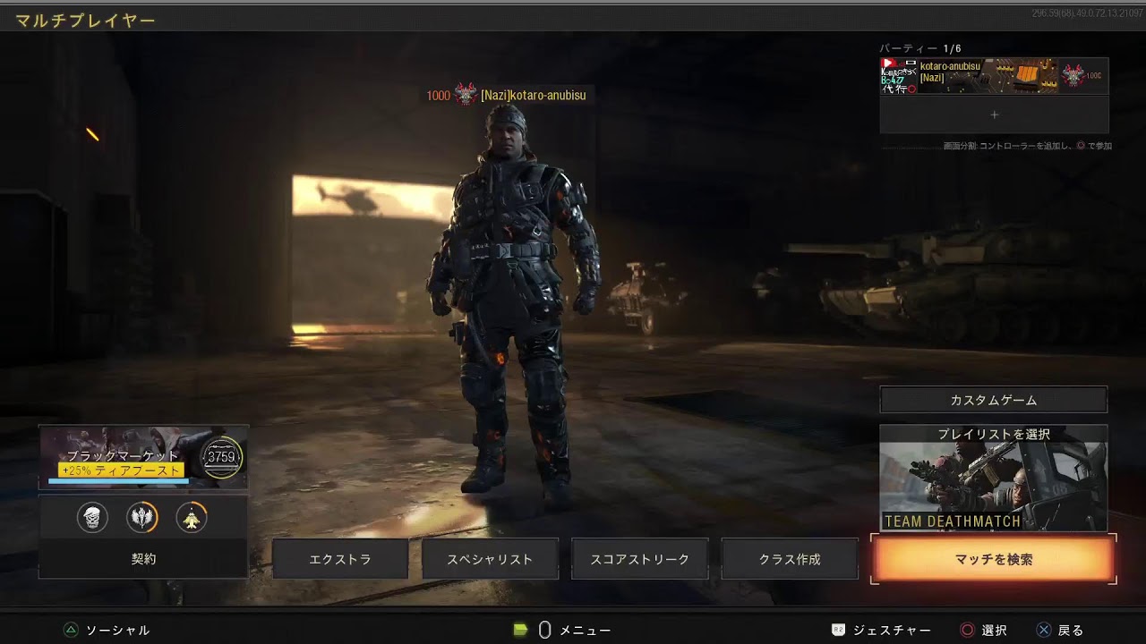Click the triangle ソーシャル button icon

(x=71, y=630)
